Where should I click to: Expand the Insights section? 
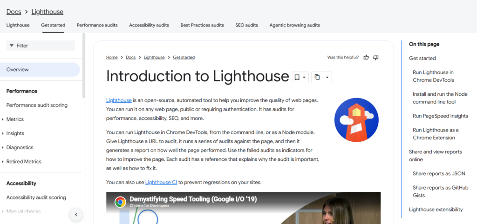click(x=3, y=133)
